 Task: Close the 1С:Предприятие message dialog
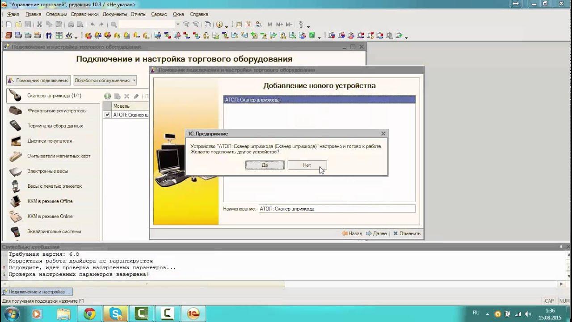coord(383,134)
